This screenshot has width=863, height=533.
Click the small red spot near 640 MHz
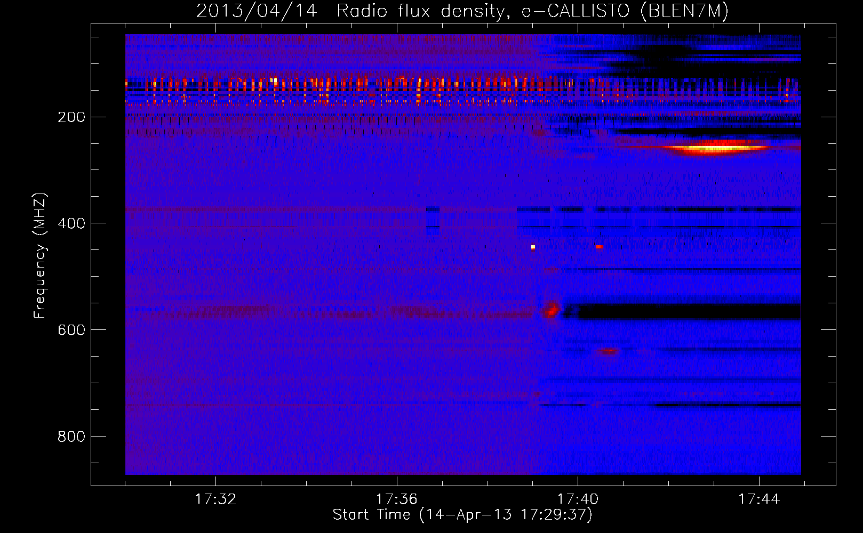tap(608, 351)
